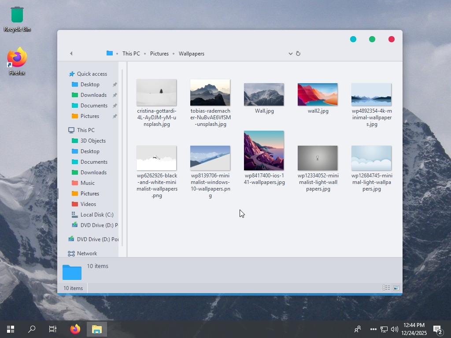Viewport: 451px width, 338px height.
Task: Click the back navigation arrow
Action: click(x=71, y=54)
